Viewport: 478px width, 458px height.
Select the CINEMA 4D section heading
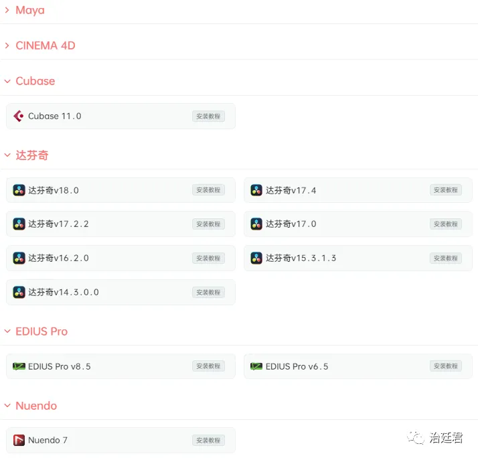[46, 46]
